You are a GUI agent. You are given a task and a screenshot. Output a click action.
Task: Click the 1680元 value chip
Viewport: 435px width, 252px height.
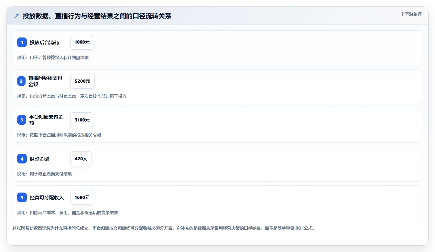point(82,197)
